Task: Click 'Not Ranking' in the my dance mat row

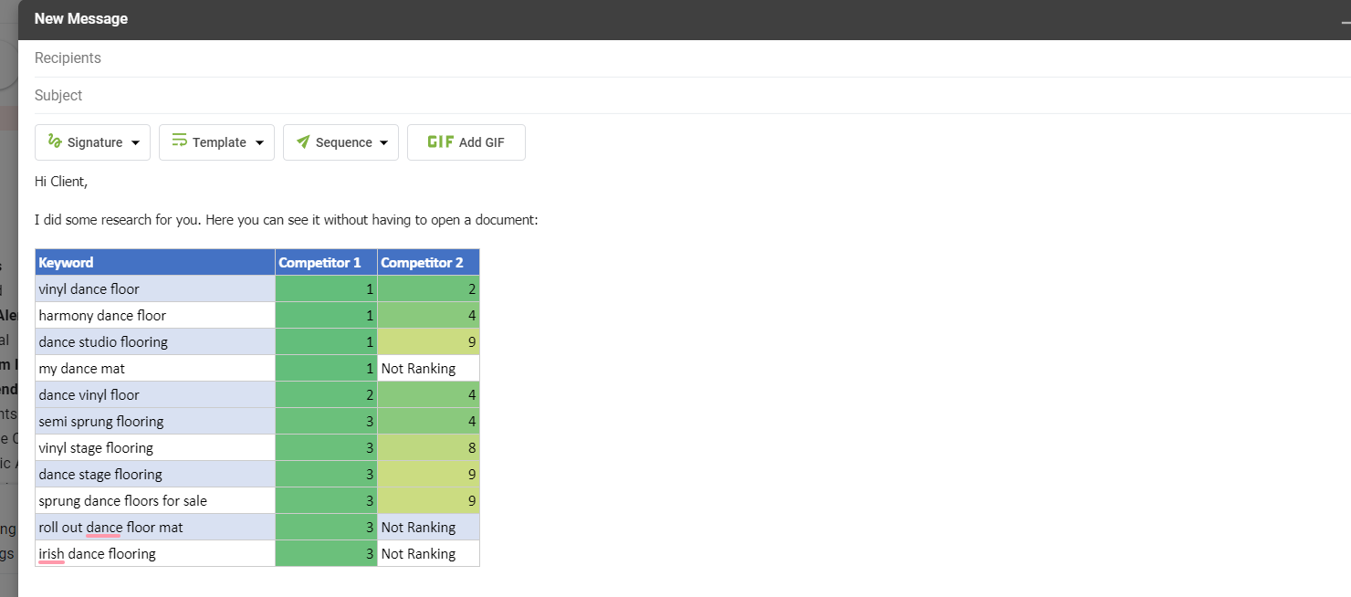Action: coord(418,369)
